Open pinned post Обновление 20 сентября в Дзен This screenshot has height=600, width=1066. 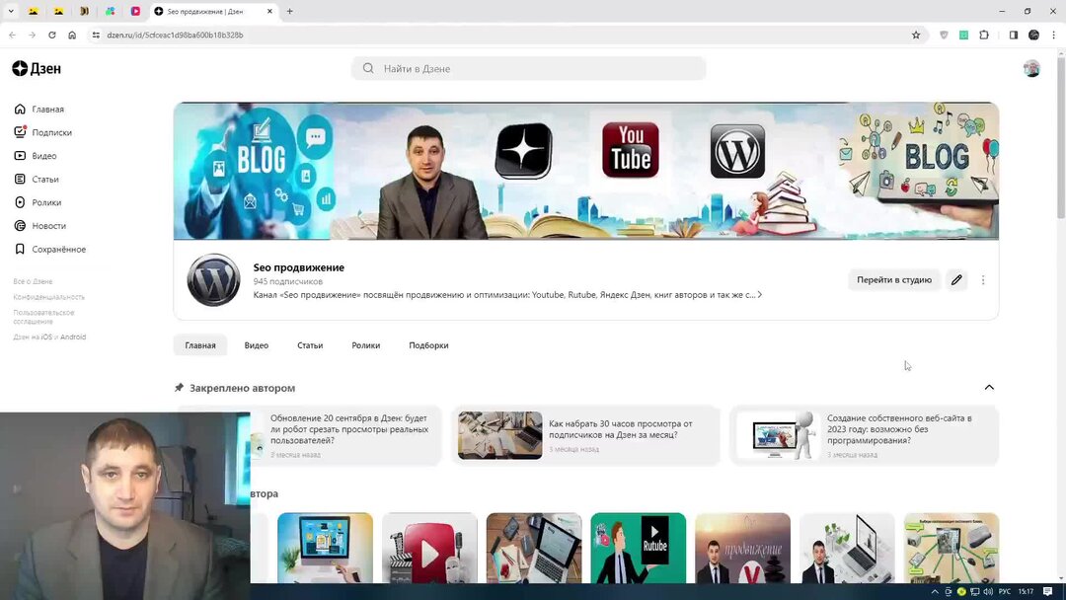345,435
